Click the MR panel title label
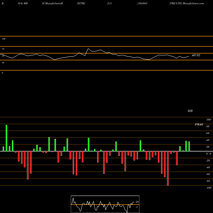 coord(190,111)
